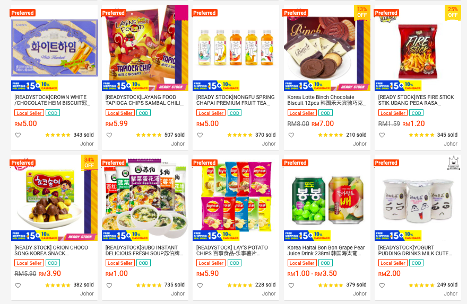Open Korea Haitai Bon Bon Juice title
This screenshot has height=304, width=467.
[x=326, y=250]
